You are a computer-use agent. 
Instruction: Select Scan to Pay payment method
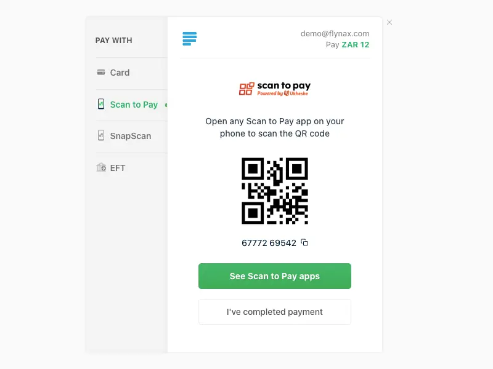[x=131, y=105]
